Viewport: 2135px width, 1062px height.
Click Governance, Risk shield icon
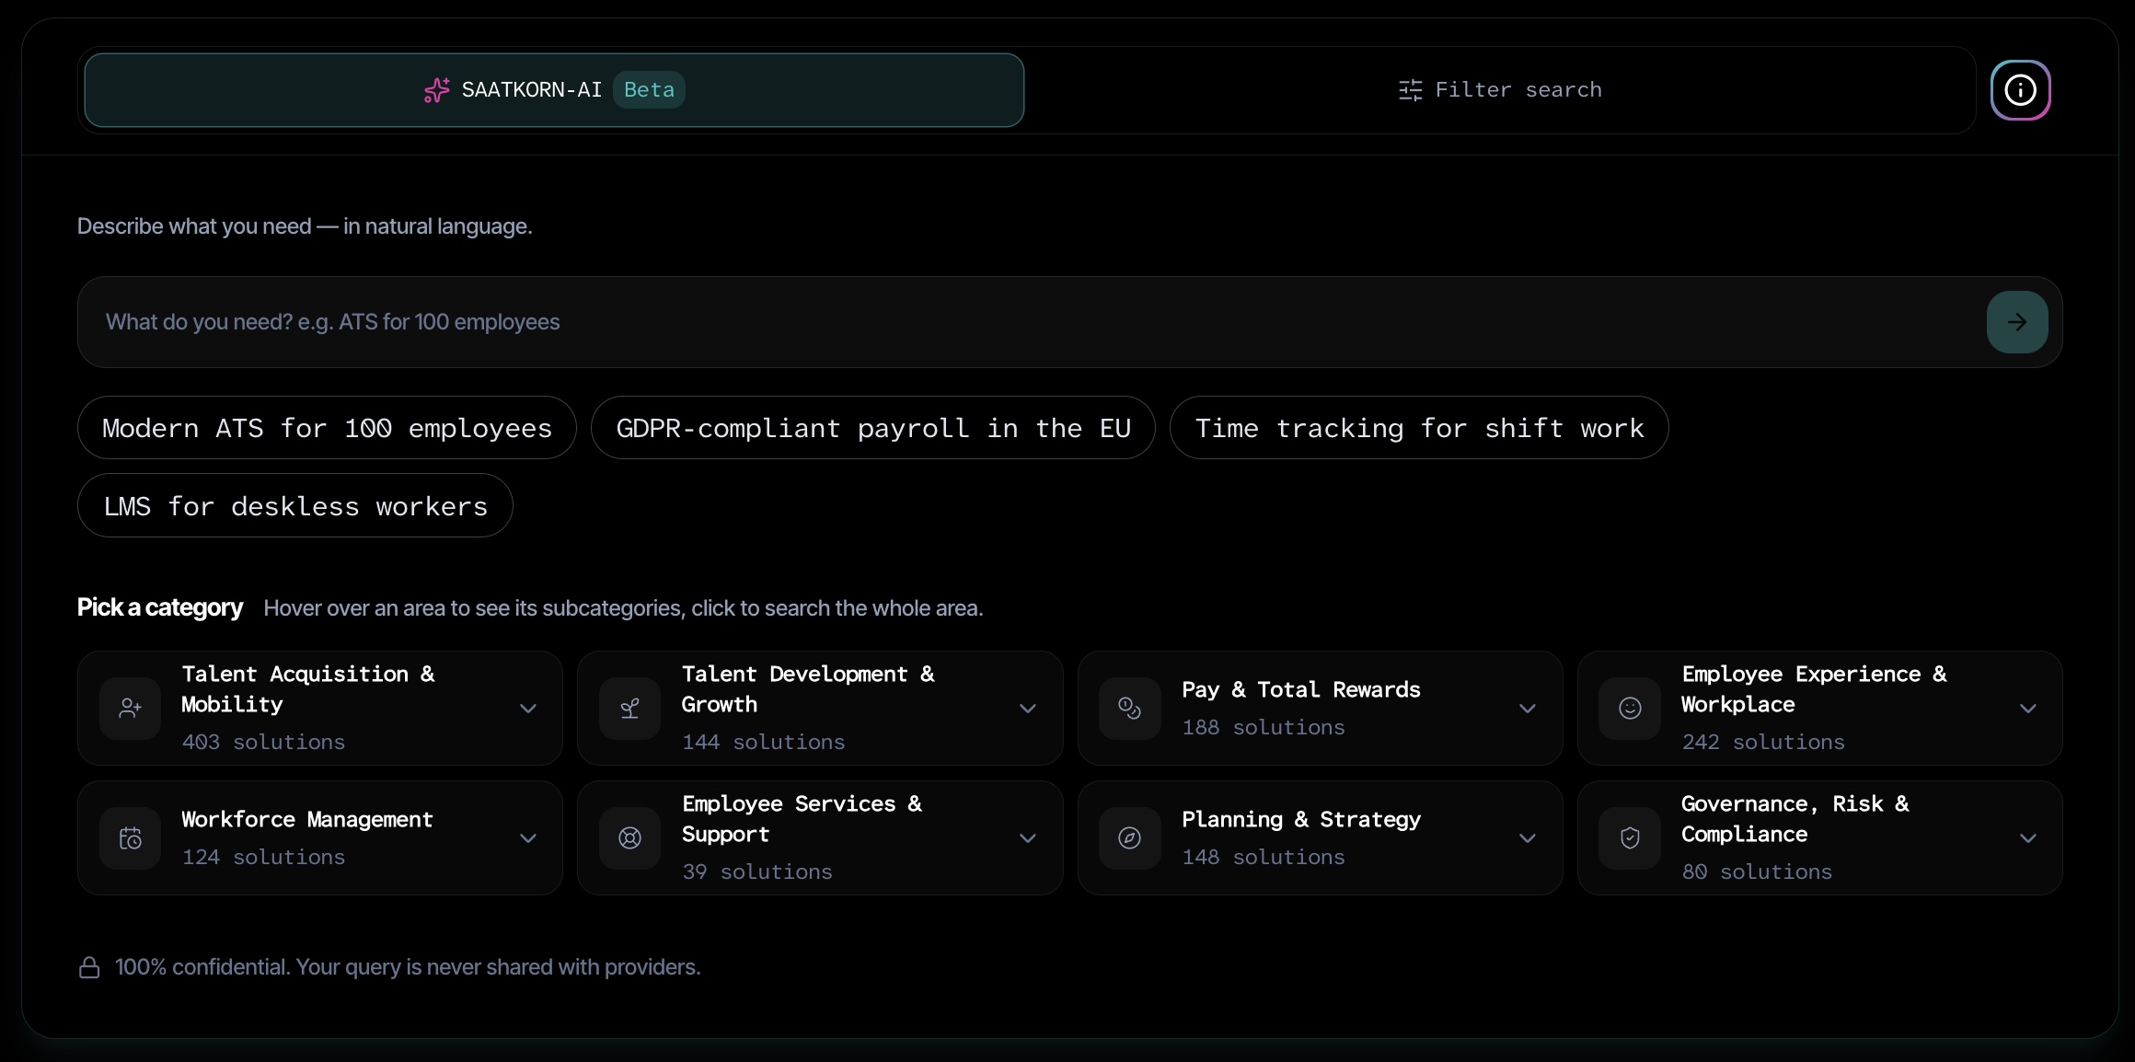(x=1630, y=838)
